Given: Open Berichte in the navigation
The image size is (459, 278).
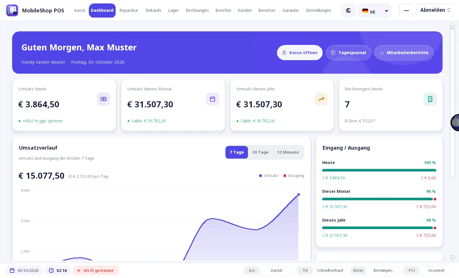Looking at the screenshot, I should tap(223, 10).
